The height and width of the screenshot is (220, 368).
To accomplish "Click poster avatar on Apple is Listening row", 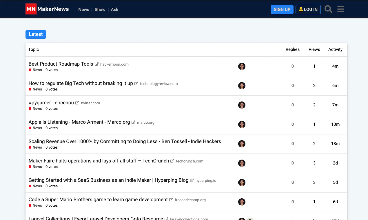I will (x=242, y=124).
